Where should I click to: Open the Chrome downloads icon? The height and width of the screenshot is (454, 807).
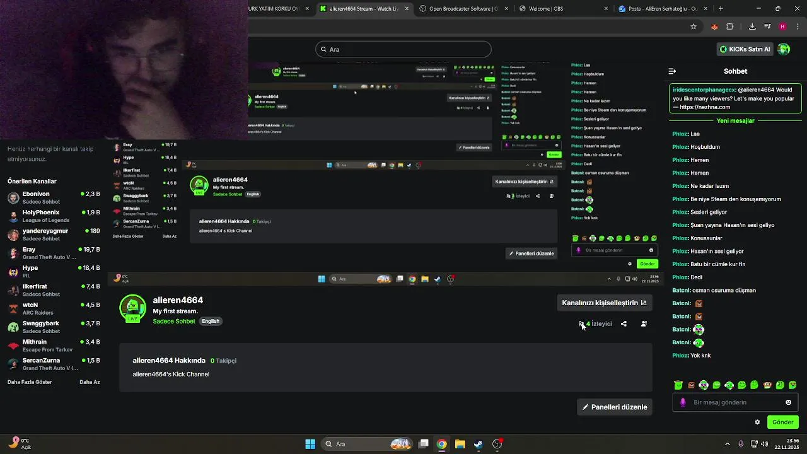pos(752,26)
